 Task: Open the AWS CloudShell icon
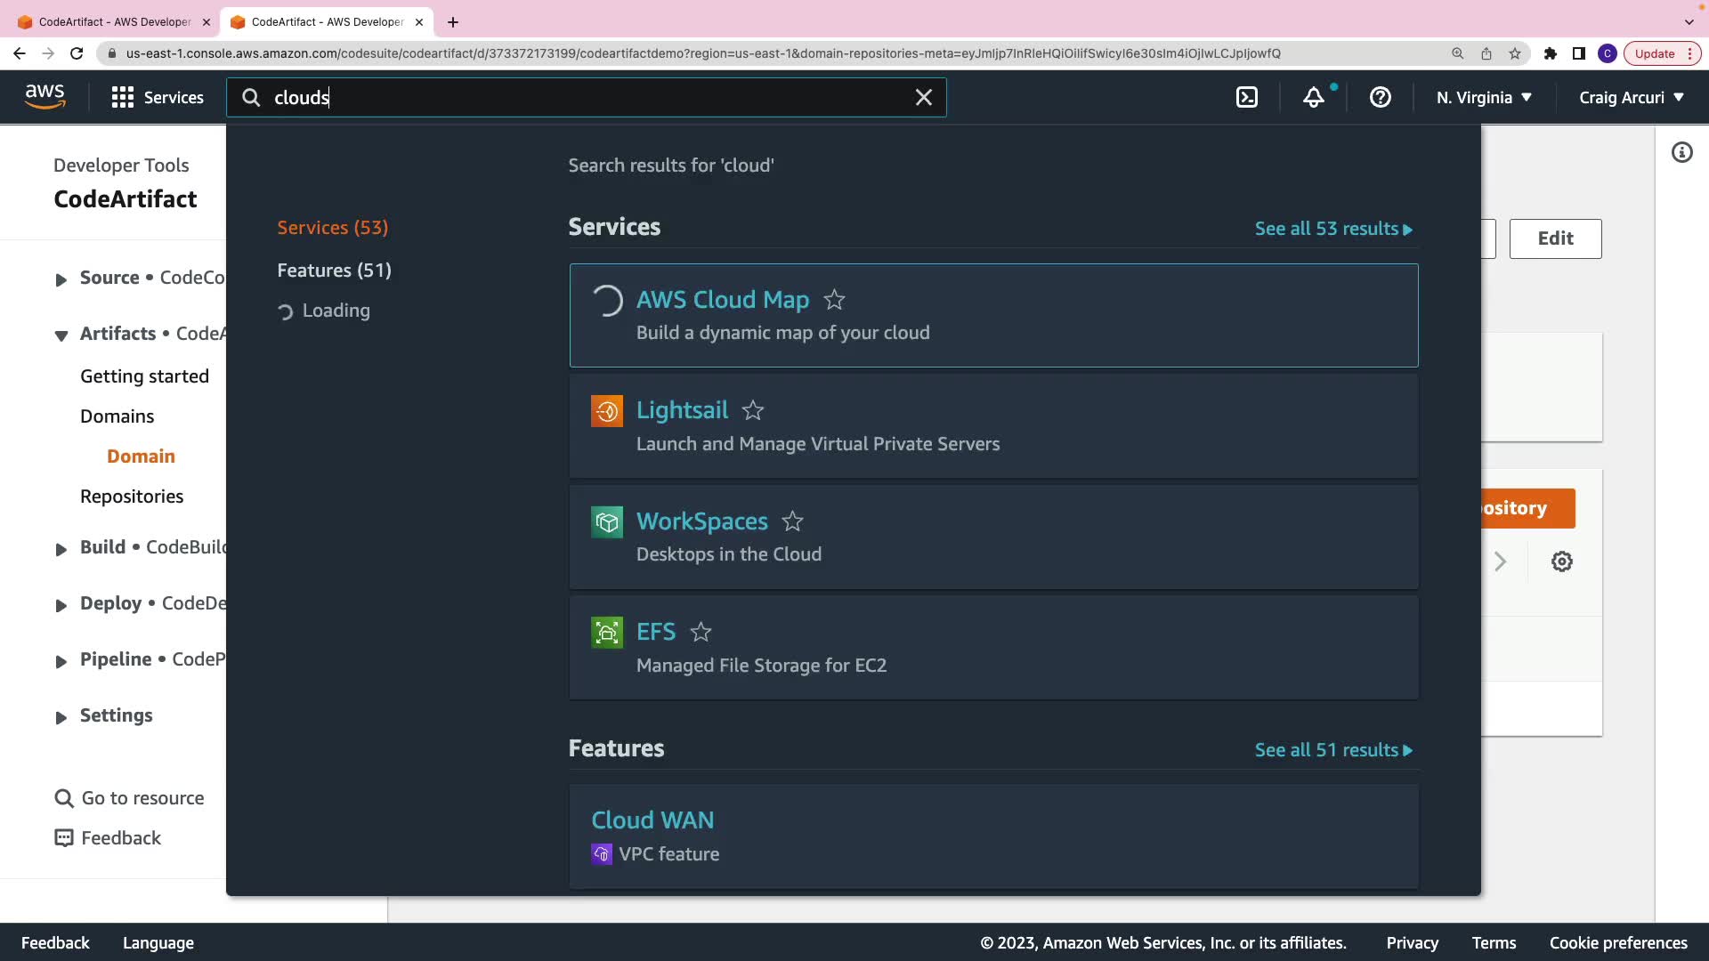[1247, 98]
